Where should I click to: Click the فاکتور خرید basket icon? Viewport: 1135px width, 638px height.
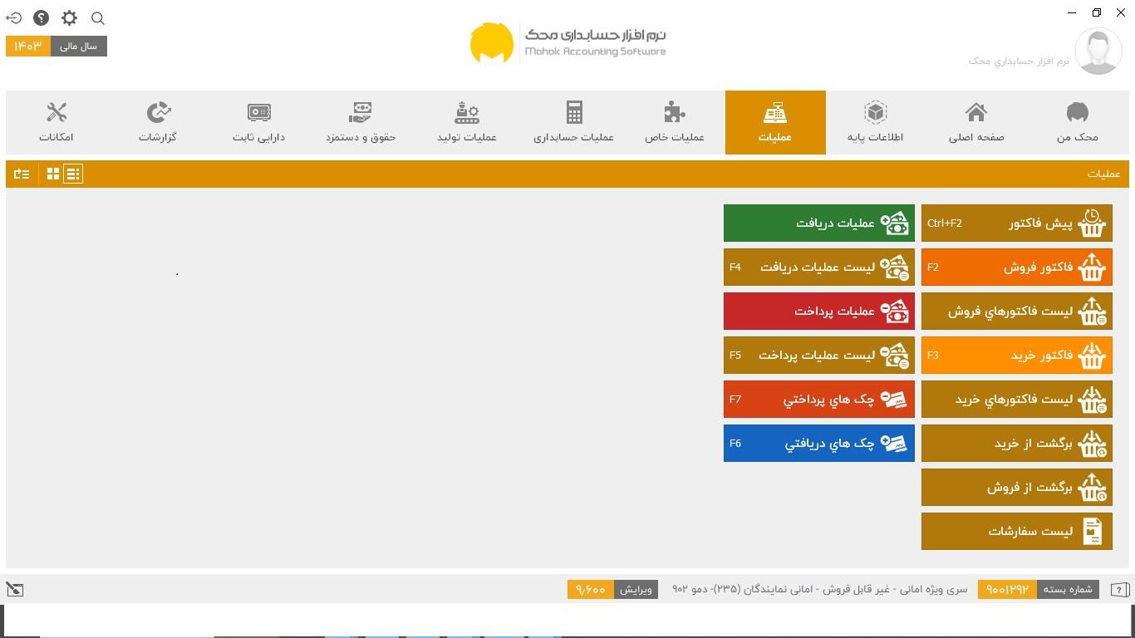coord(1092,355)
